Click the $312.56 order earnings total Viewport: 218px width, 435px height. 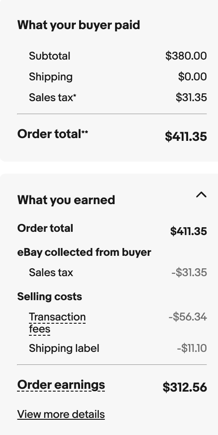184,387
